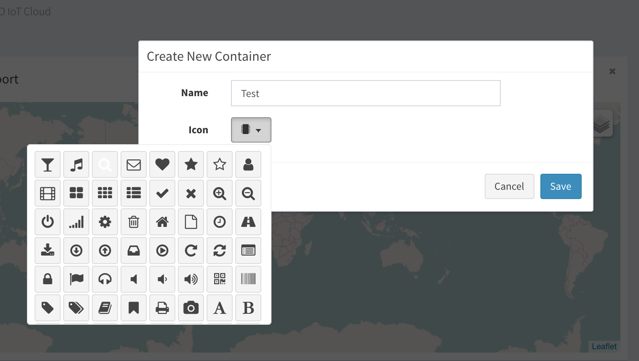
Task: Choose the heart icon
Action: [x=162, y=164]
